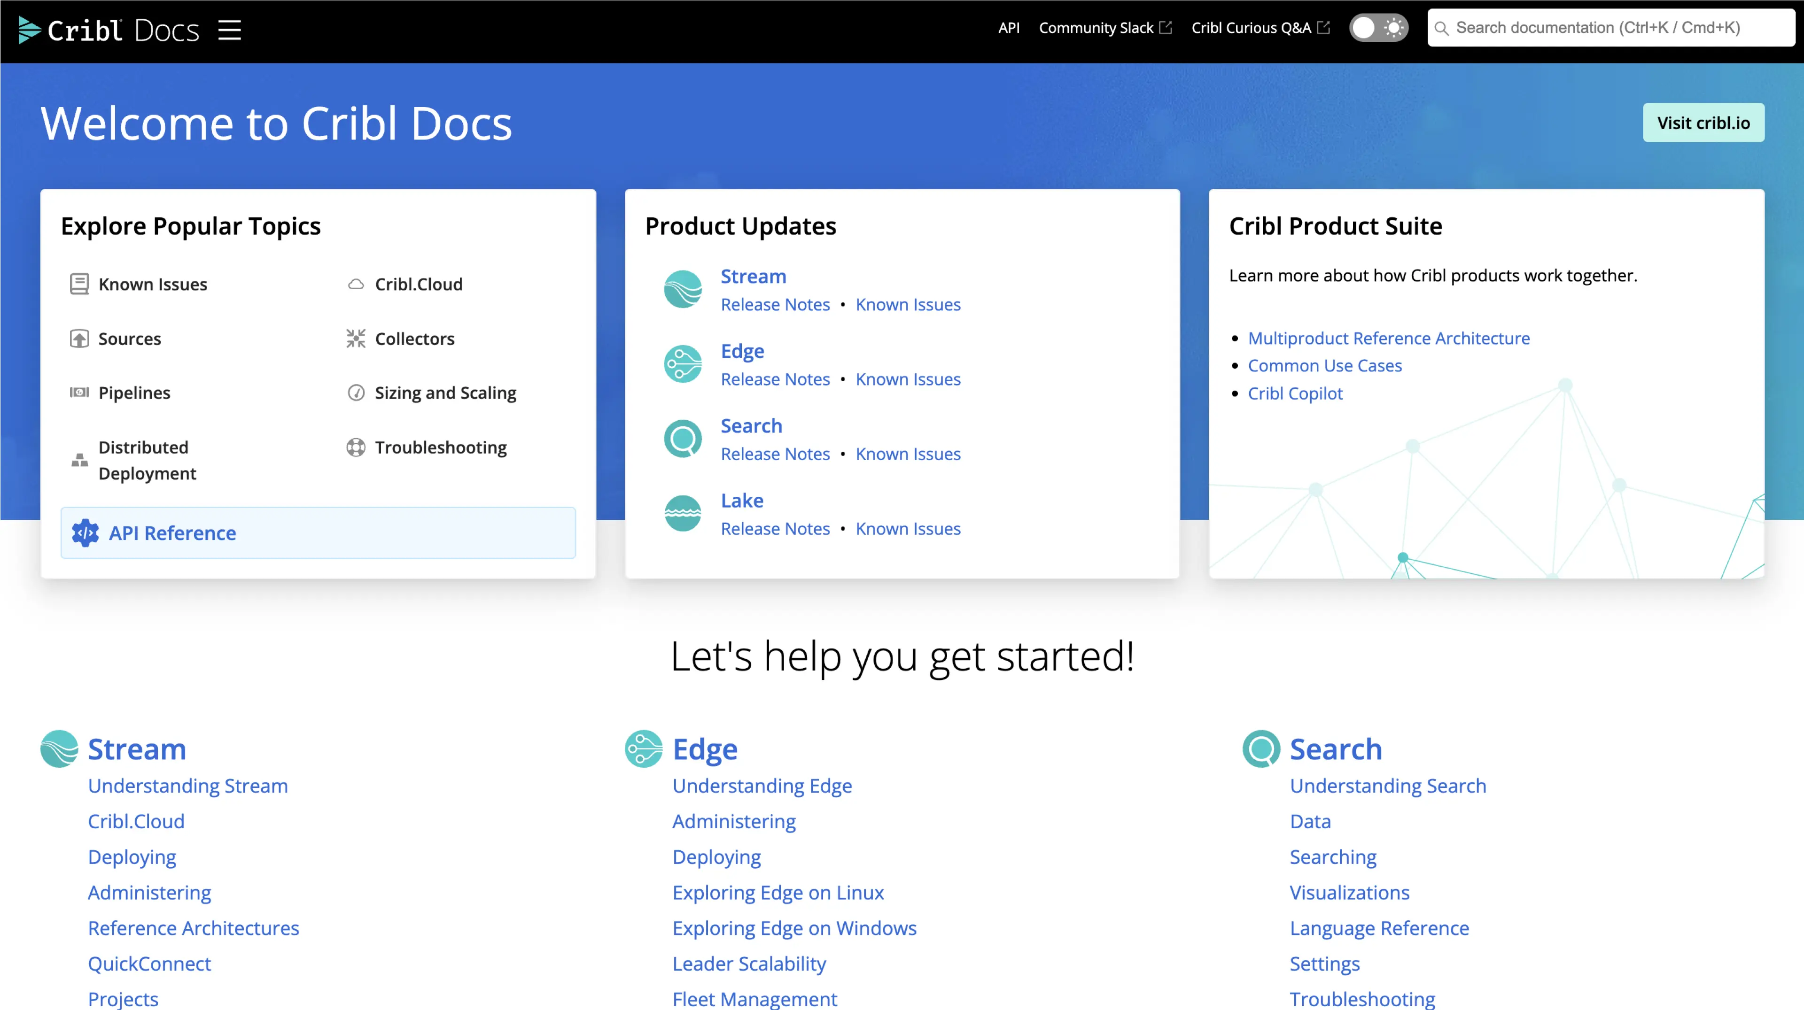The height and width of the screenshot is (1010, 1804).
Task: Click the Distributed Deployment icon
Action: [x=79, y=460]
